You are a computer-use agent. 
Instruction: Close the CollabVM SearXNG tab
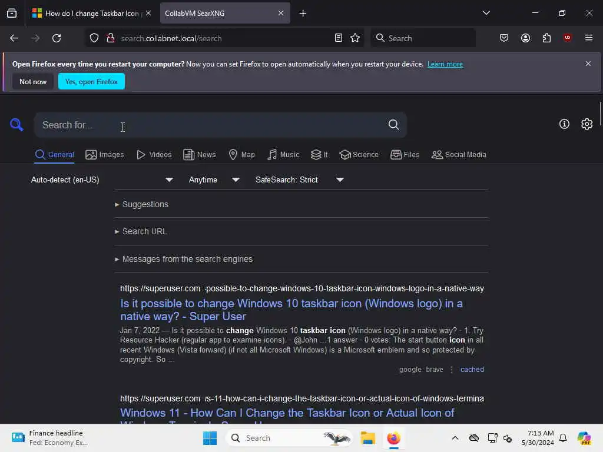[281, 13]
